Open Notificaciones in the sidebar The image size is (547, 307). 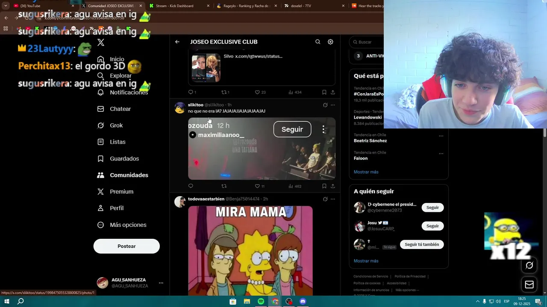click(123, 93)
